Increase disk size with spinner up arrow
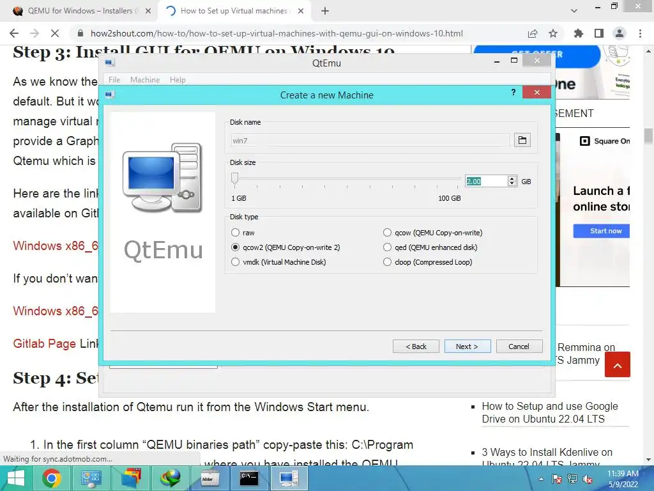The height and width of the screenshot is (491, 654). (x=512, y=178)
